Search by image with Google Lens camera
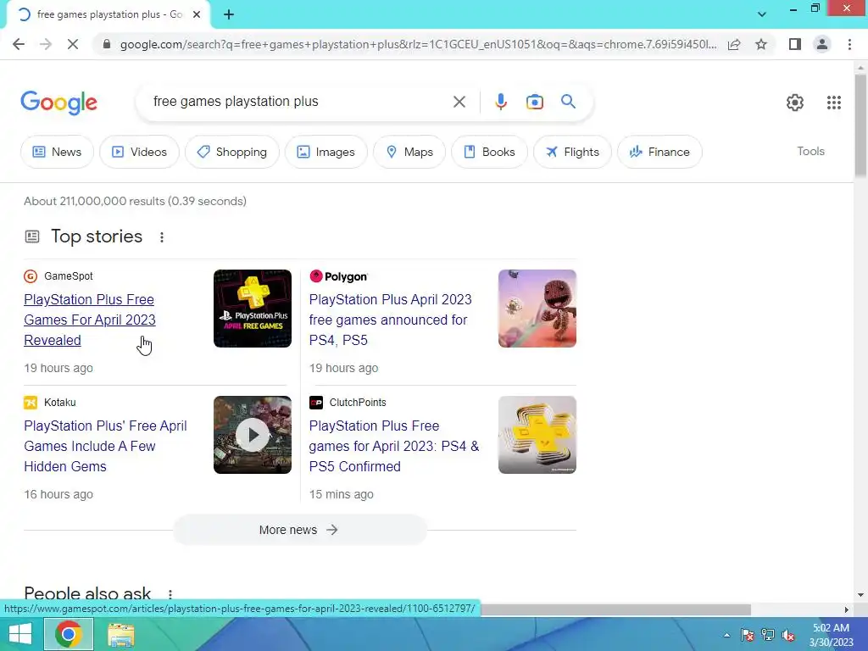The height and width of the screenshot is (651, 868). [534, 102]
